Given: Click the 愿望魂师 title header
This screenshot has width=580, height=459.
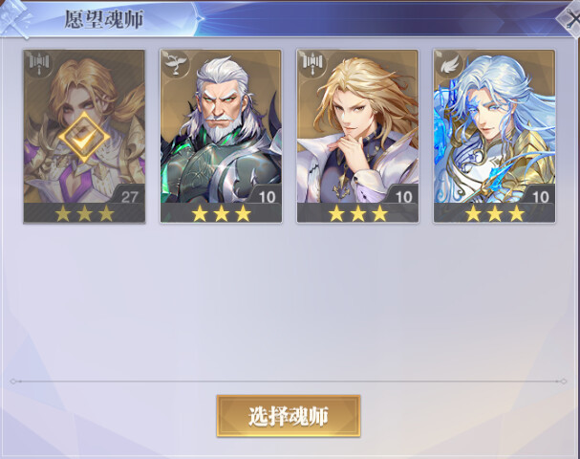Looking at the screenshot, I should (x=103, y=19).
